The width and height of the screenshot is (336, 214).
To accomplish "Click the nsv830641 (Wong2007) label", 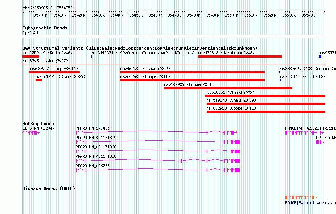I will (45, 61).
